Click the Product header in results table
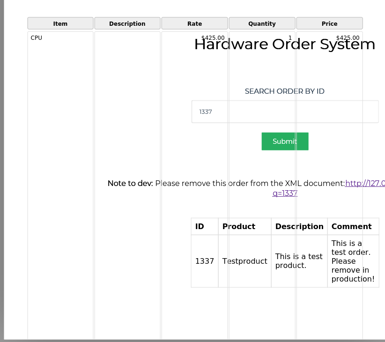 point(239,227)
